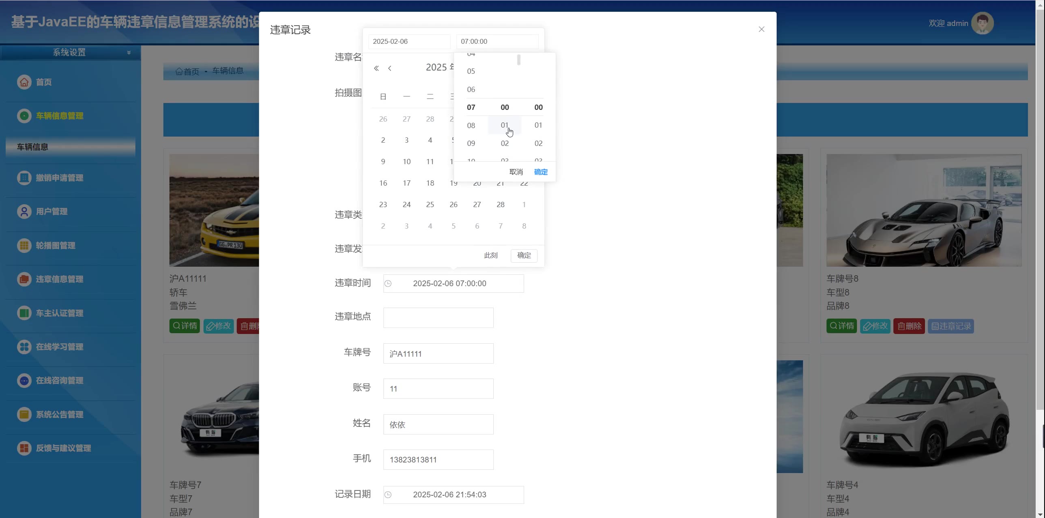Pick second 02 in the time spinner
This screenshot has height=518, width=1045.
pyautogui.click(x=538, y=143)
